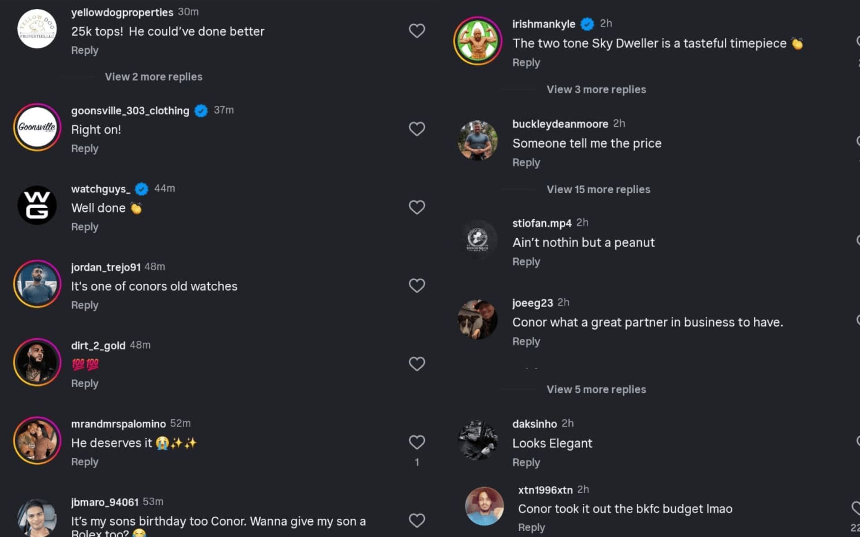Click the verified badge beside watchguys_

coord(142,189)
